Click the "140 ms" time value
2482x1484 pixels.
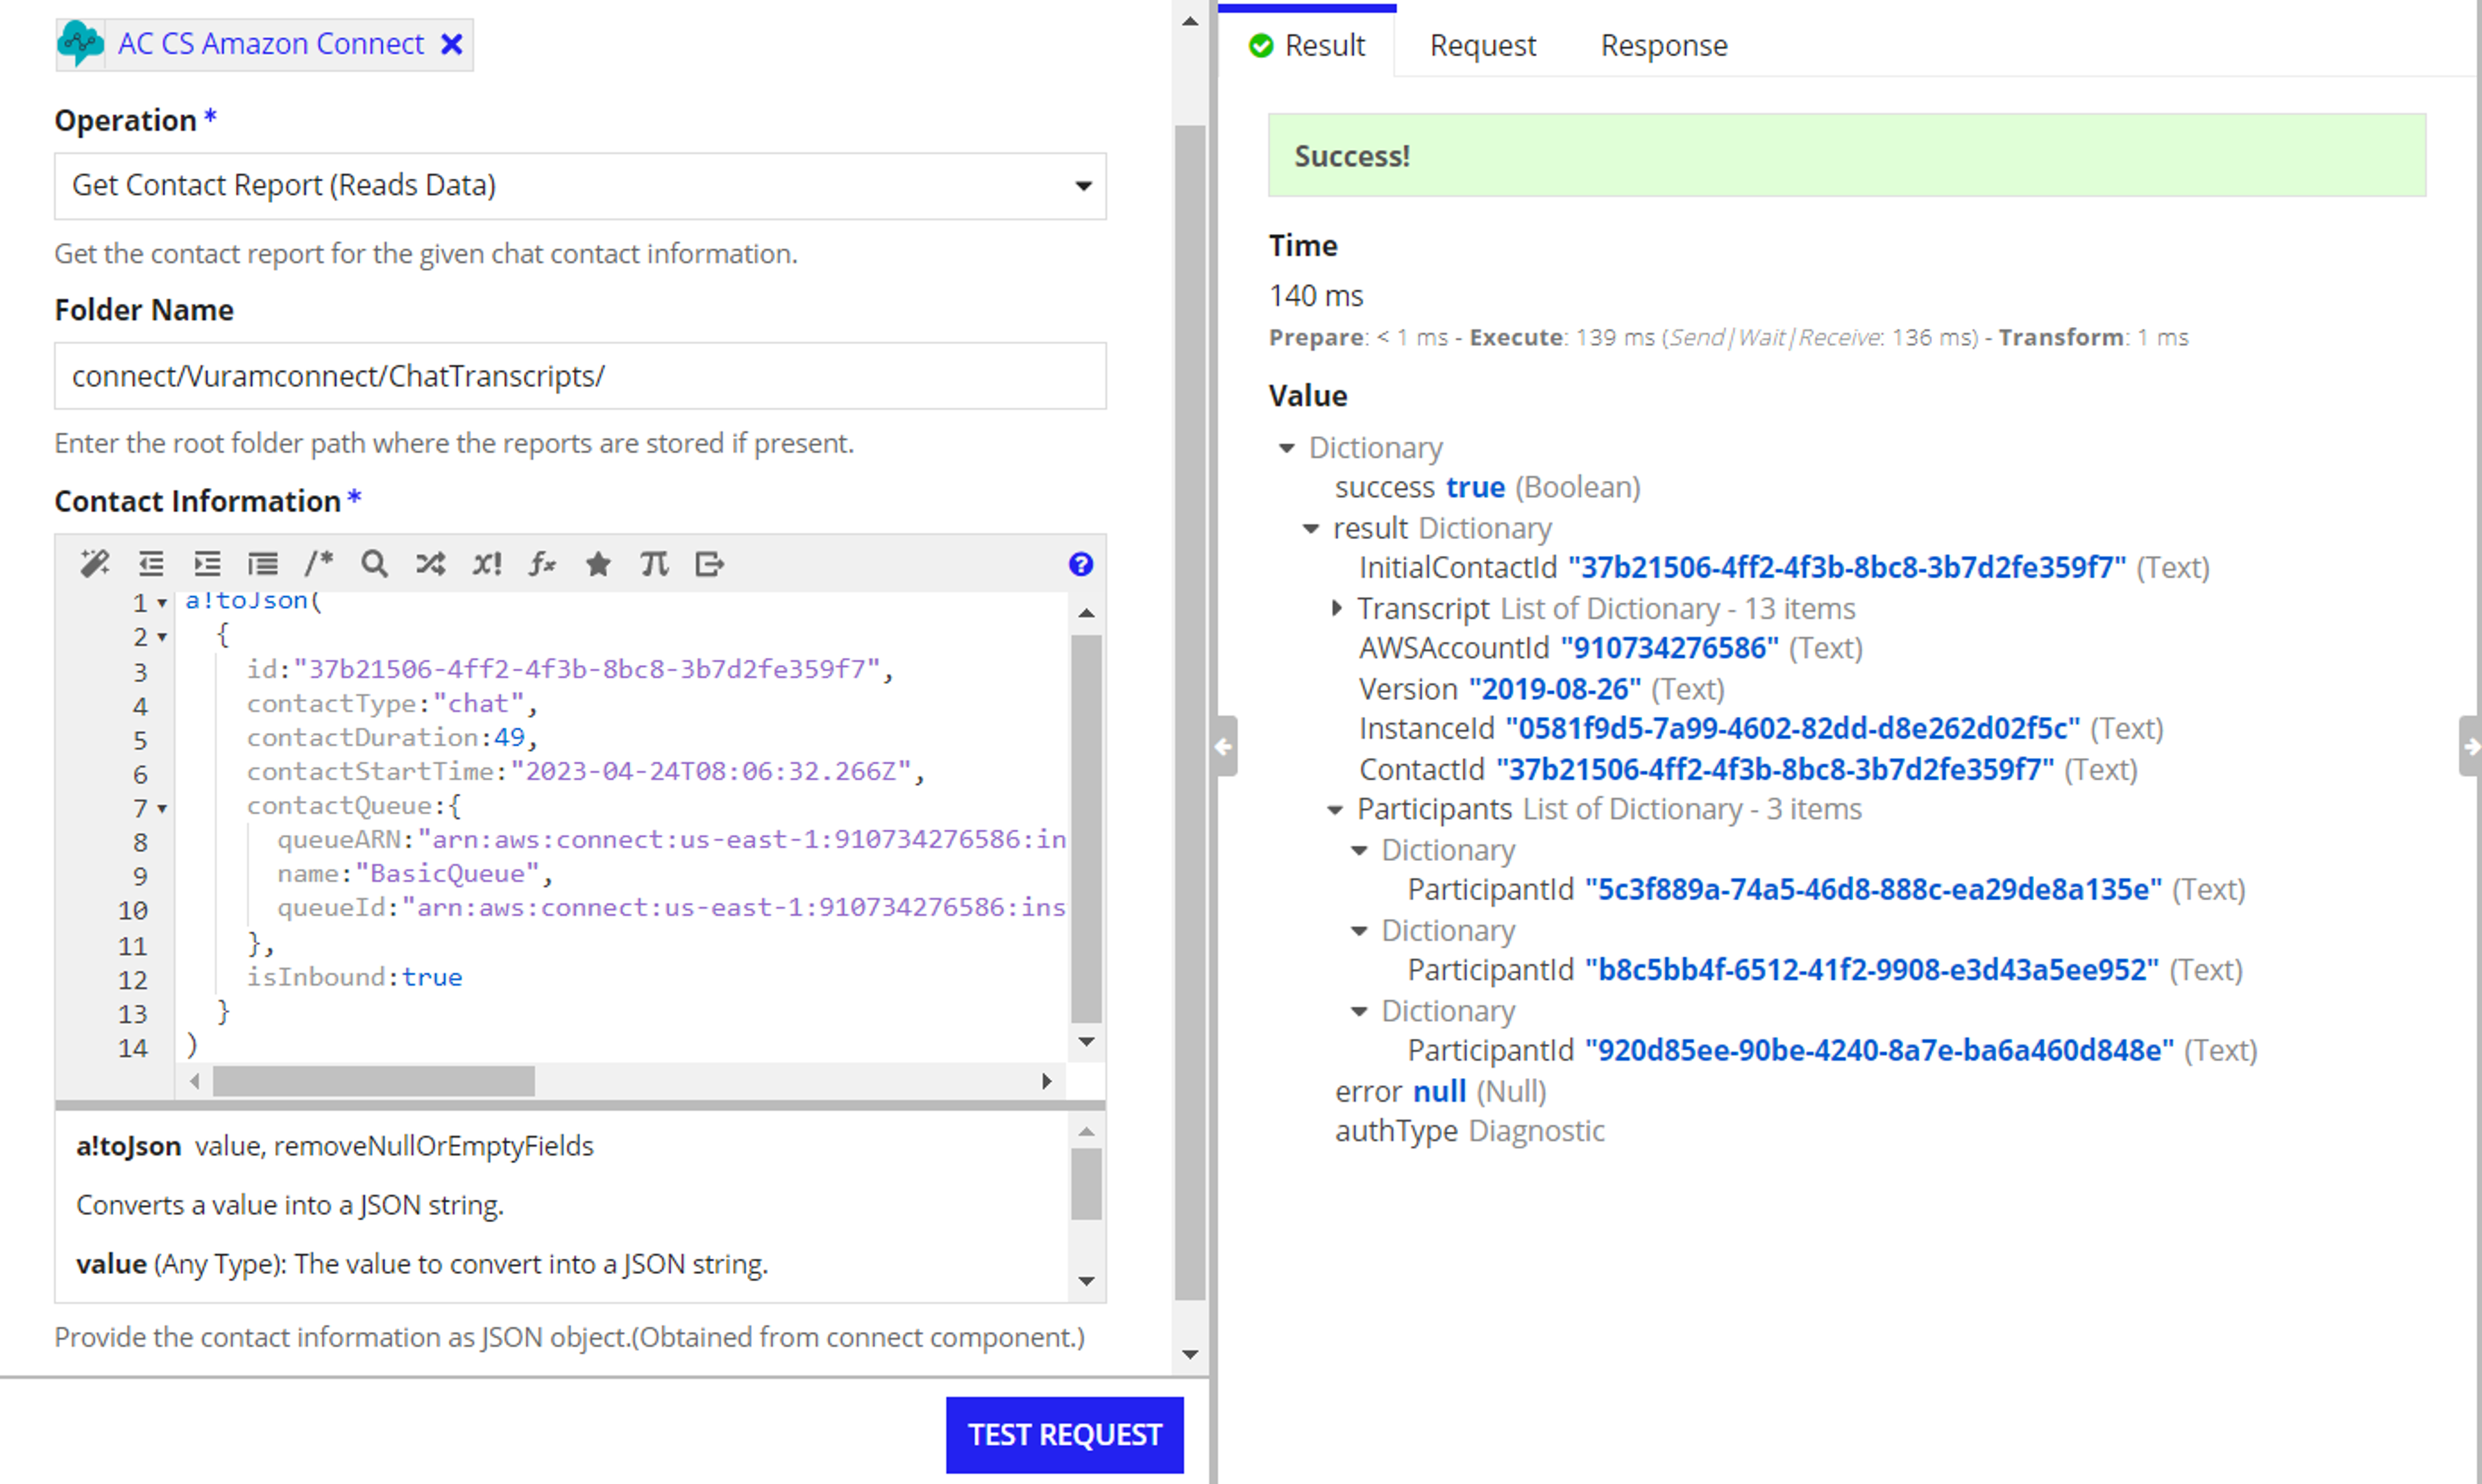pyautogui.click(x=1316, y=296)
